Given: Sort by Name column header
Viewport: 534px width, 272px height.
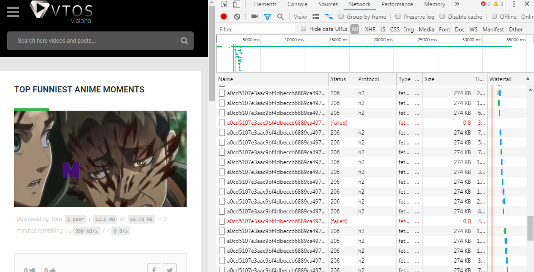Looking at the screenshot, I should pos(273,79).
